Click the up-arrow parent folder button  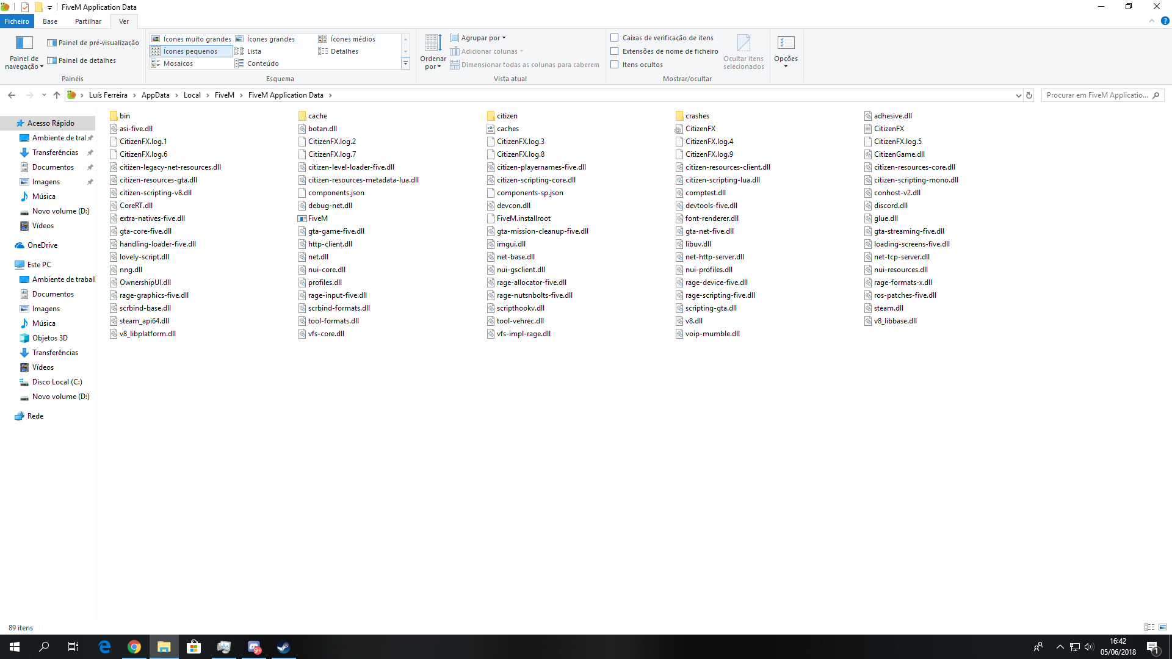(x=57, y=95)
